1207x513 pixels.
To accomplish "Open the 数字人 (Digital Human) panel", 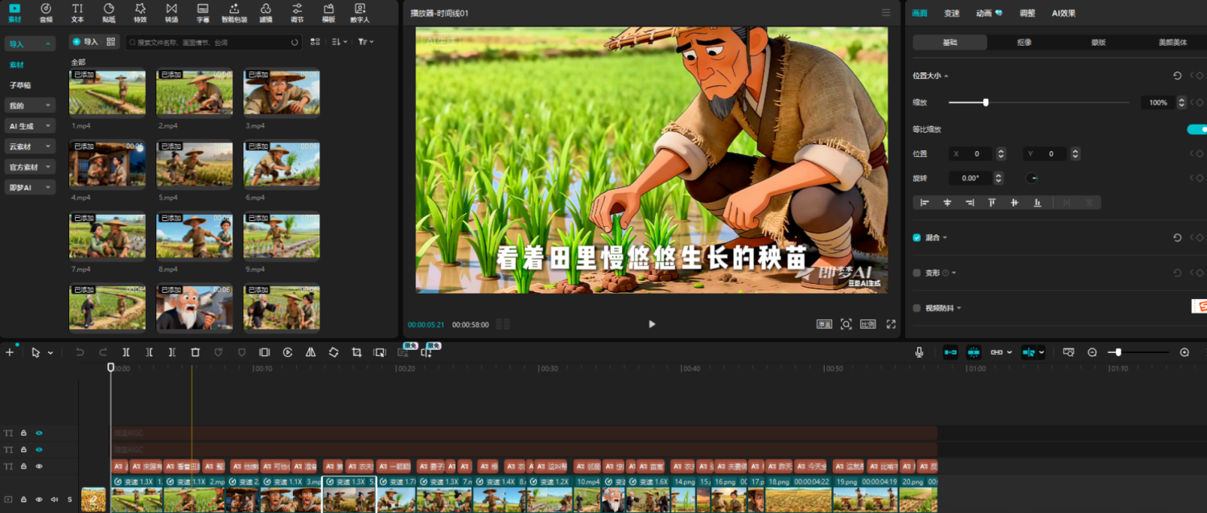I will pos(360,12).
